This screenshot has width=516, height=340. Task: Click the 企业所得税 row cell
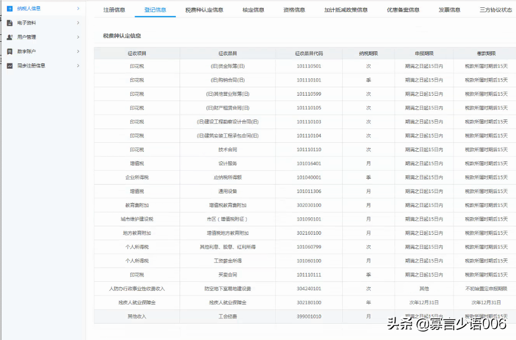[x=137, y=177]
